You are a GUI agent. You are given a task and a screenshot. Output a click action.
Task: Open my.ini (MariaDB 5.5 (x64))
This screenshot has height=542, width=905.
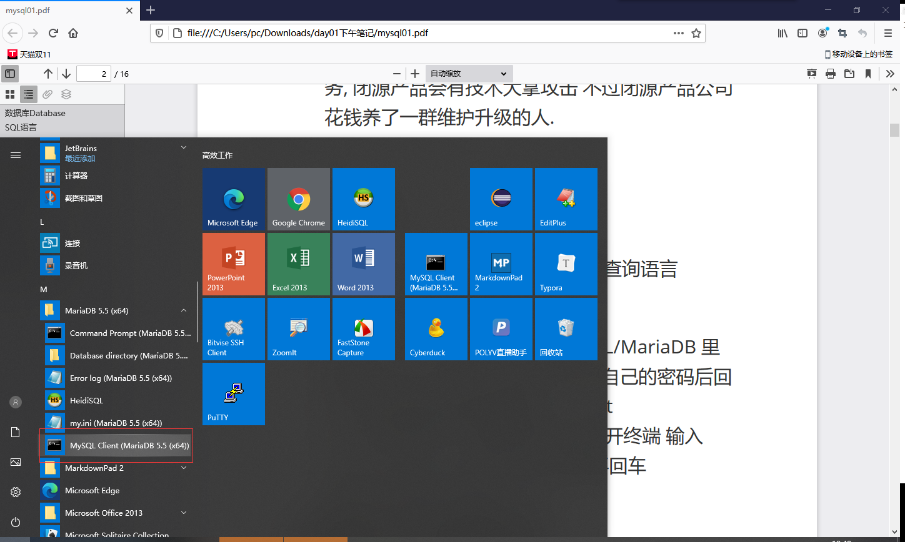116,423
